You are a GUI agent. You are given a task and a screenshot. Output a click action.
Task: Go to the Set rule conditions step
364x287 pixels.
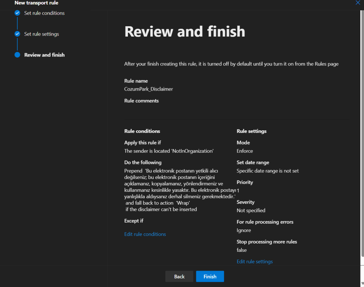tap(44, 13)
